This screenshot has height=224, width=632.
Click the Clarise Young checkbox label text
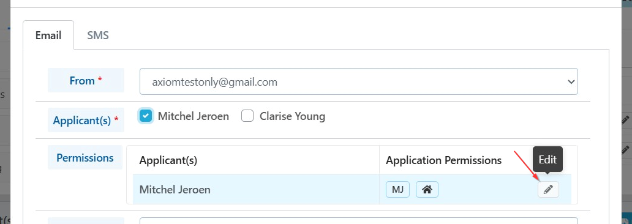pos(292,116)
